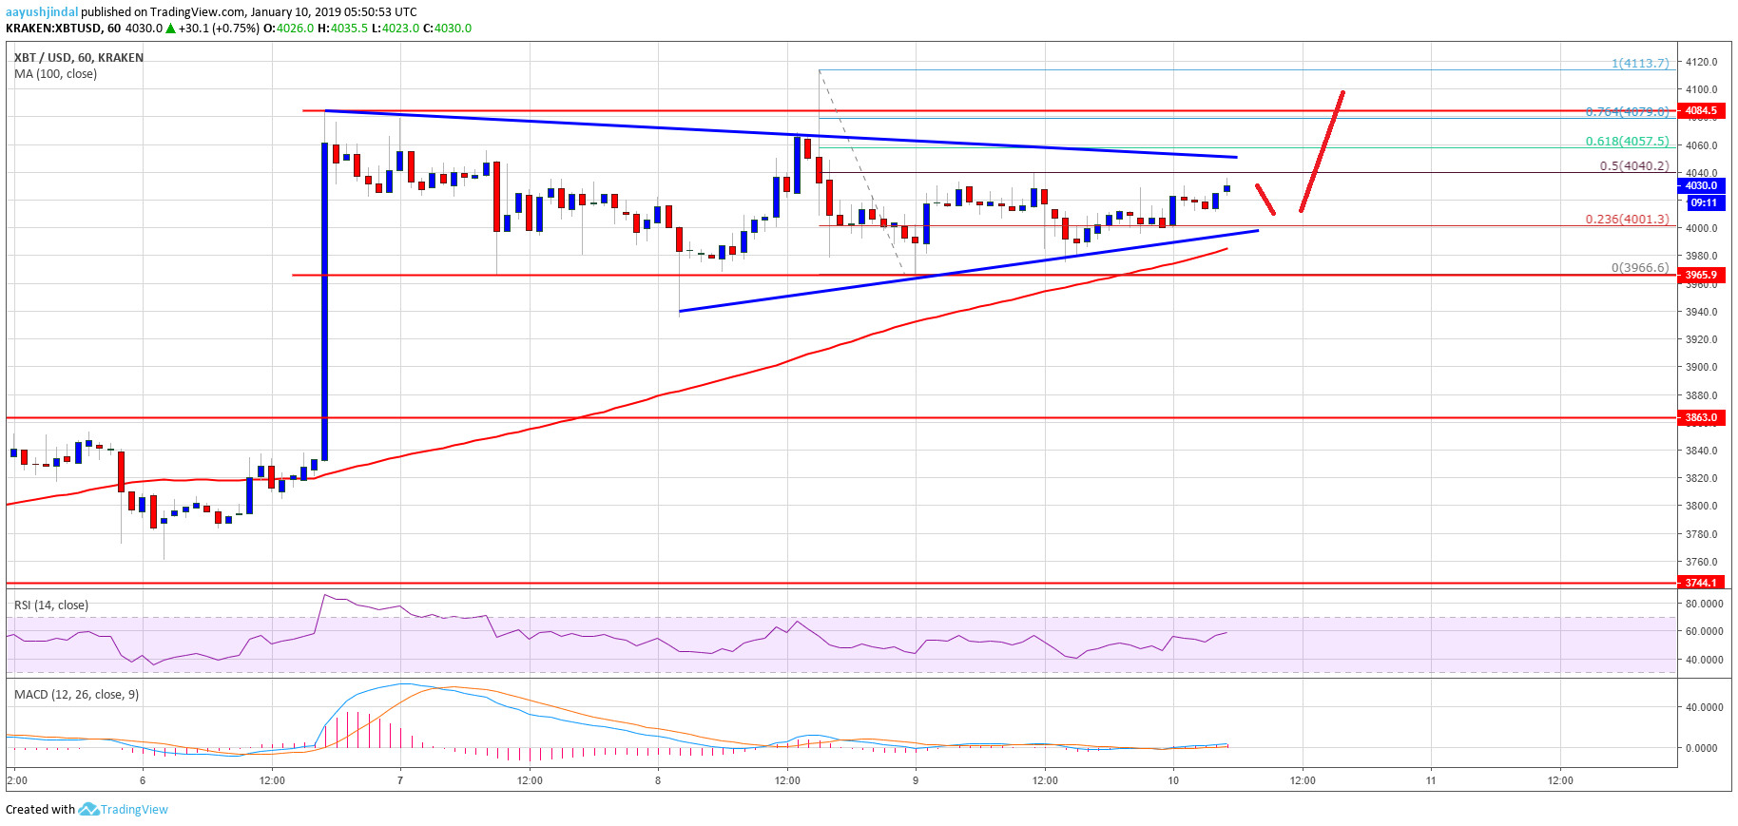Screen dimensions: 1738x826
Task: Click the 09:11 countdown timer tag
Action: click(1703, 202)
